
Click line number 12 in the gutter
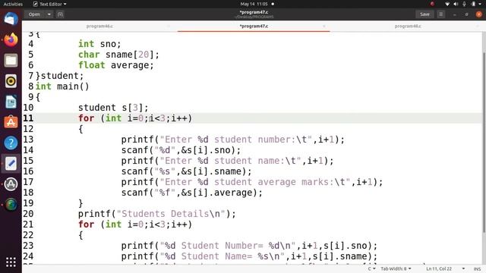point(28,129)
